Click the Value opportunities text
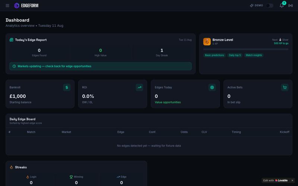Image resolution: width=298 pixels, height=186 pixels. point(168,102)
